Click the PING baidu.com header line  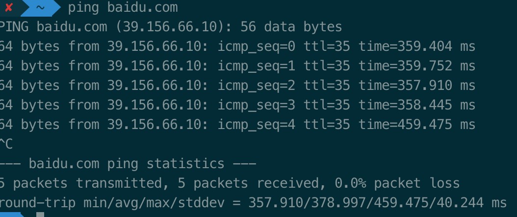(x=171, y=26)
